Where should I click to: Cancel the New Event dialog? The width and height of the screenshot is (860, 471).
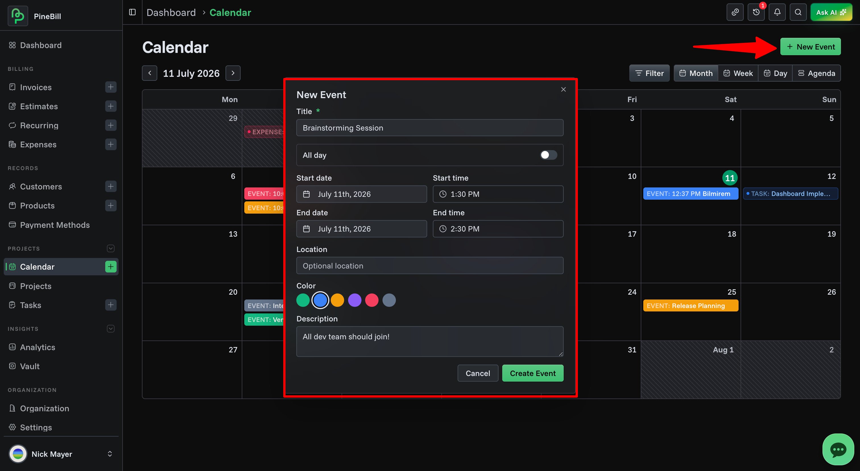point(478,373)
